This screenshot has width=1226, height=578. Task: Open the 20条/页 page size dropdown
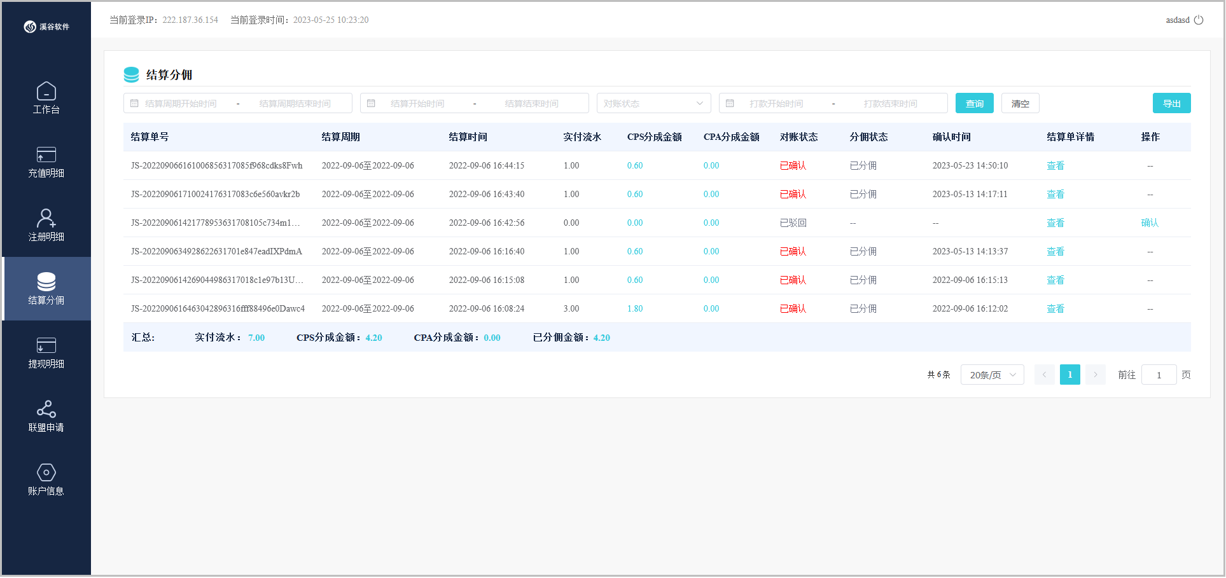click(x=992, y=375)
